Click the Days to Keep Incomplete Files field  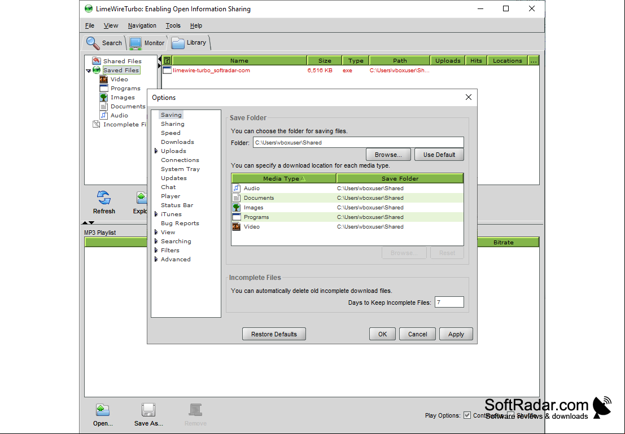pos(449,302)
